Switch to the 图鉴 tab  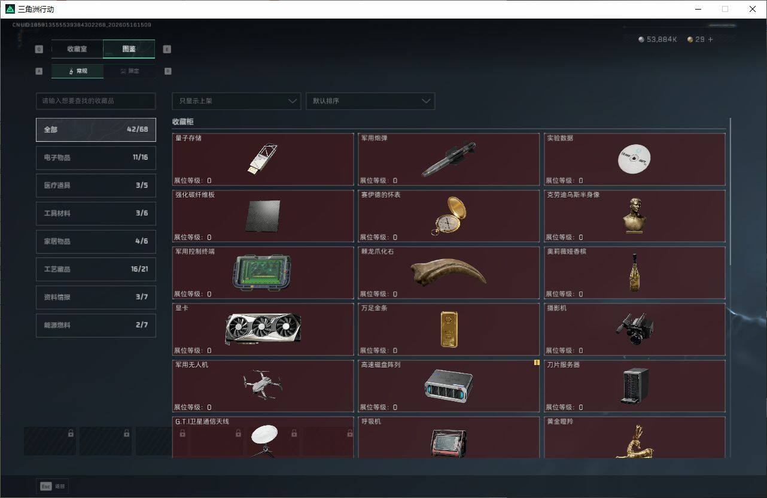(129, 49)
